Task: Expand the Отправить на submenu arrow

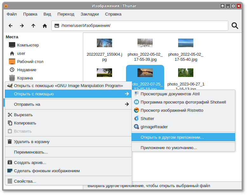Action: coord(127,104)
